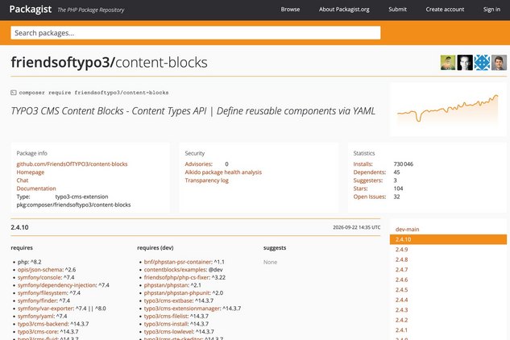The height and width of the screenshot is (340, 510).
Task: Open phpstan/phpstan-phpunit dev dependency
Action: tap(177, 292)
